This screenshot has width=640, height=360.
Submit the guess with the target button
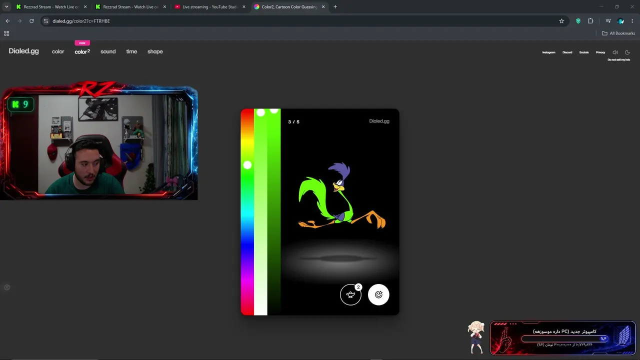point(378,294)
